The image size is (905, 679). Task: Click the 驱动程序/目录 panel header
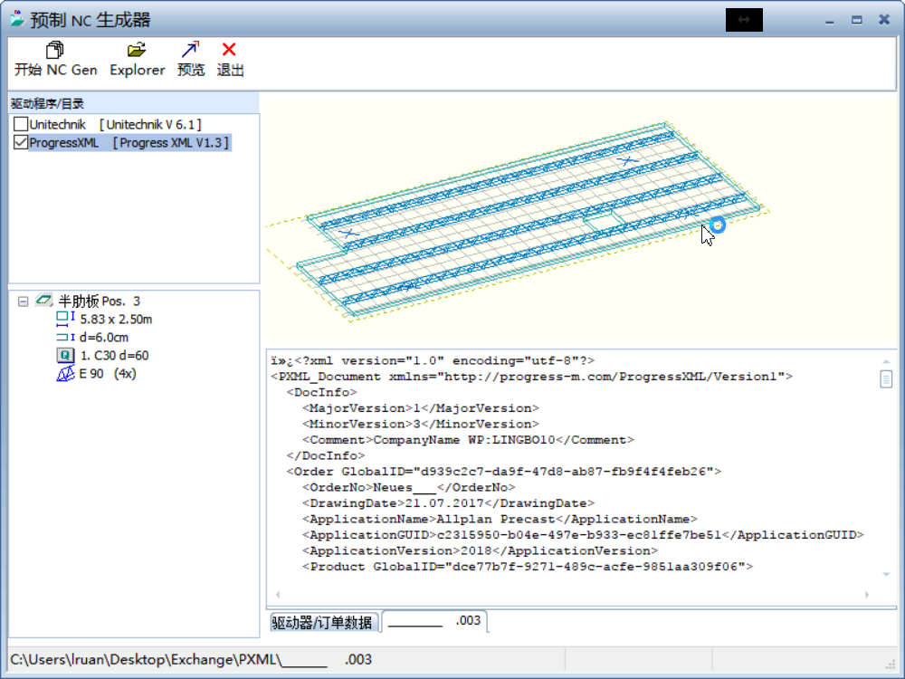pyautogui.click(x=134, y=103)
